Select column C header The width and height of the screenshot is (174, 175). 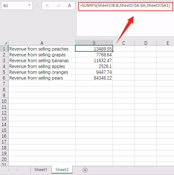pyautogui.click(x=123, y=43)
